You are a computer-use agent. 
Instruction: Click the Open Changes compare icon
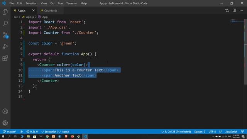pos(227,10)
